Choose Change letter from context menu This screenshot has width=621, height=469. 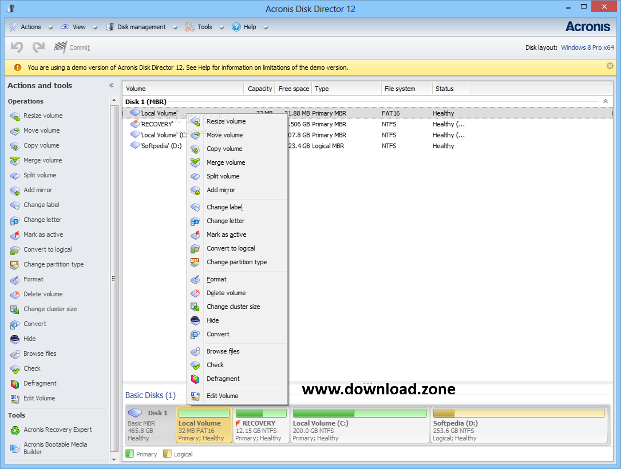(237, 221)
